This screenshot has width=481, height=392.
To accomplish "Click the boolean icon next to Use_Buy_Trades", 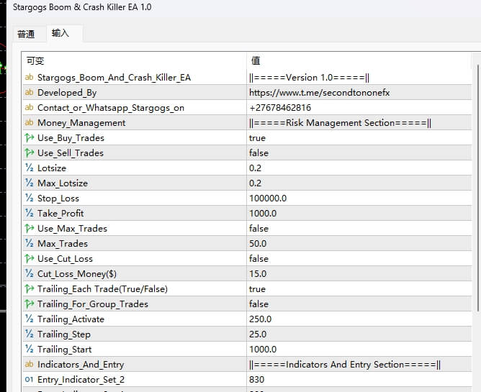I will point(29,138).
